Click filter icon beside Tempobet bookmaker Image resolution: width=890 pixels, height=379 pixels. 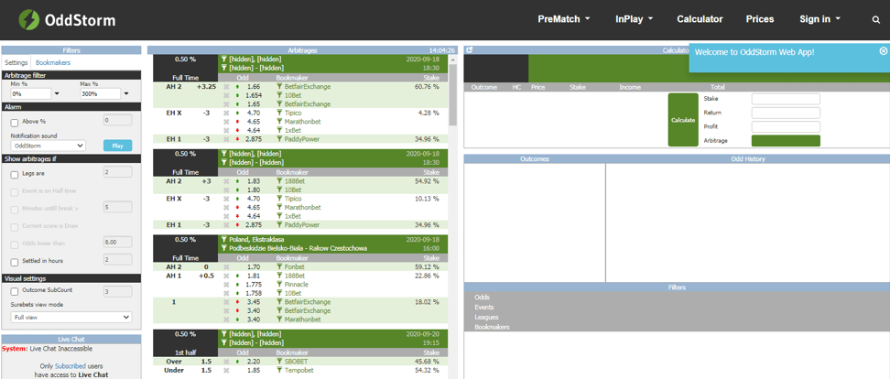tap(279, 371)
